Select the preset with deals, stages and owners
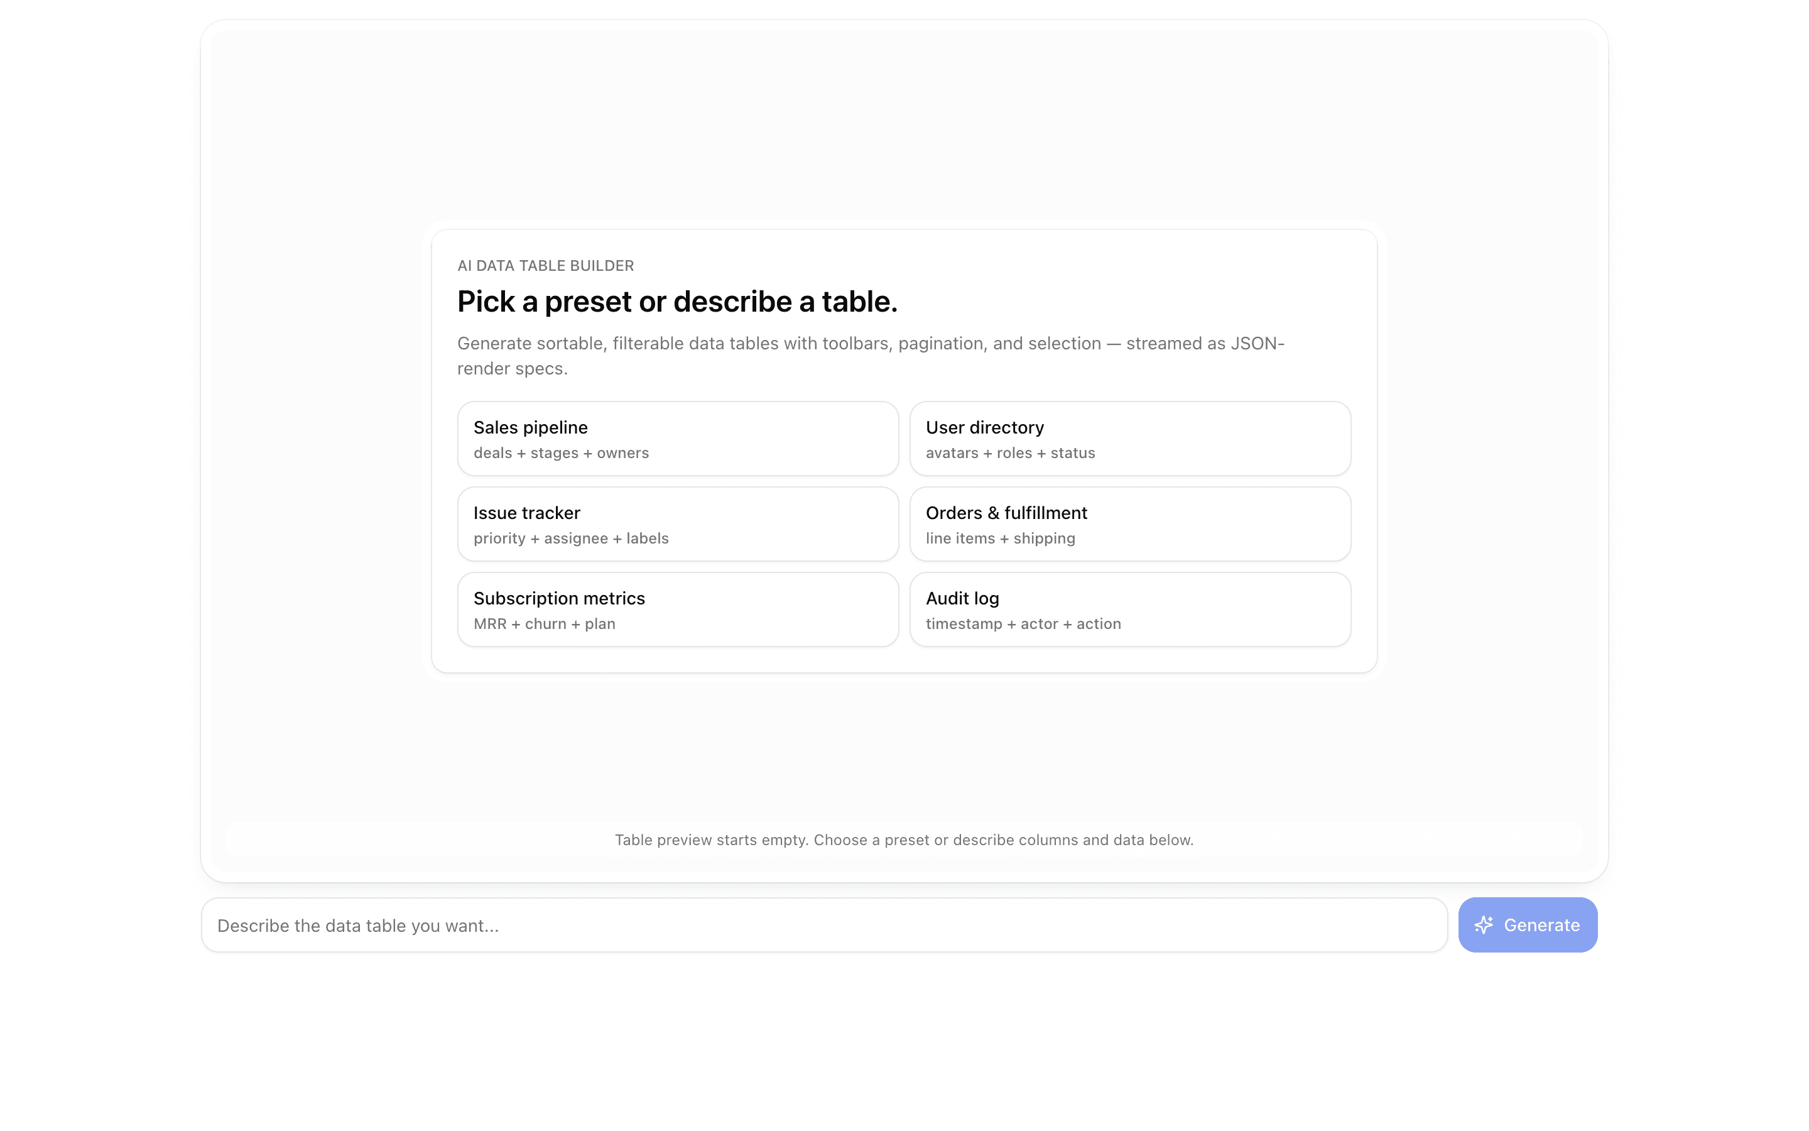The height and width of the screenshot is (1131, 1809). tap(677, 439)
